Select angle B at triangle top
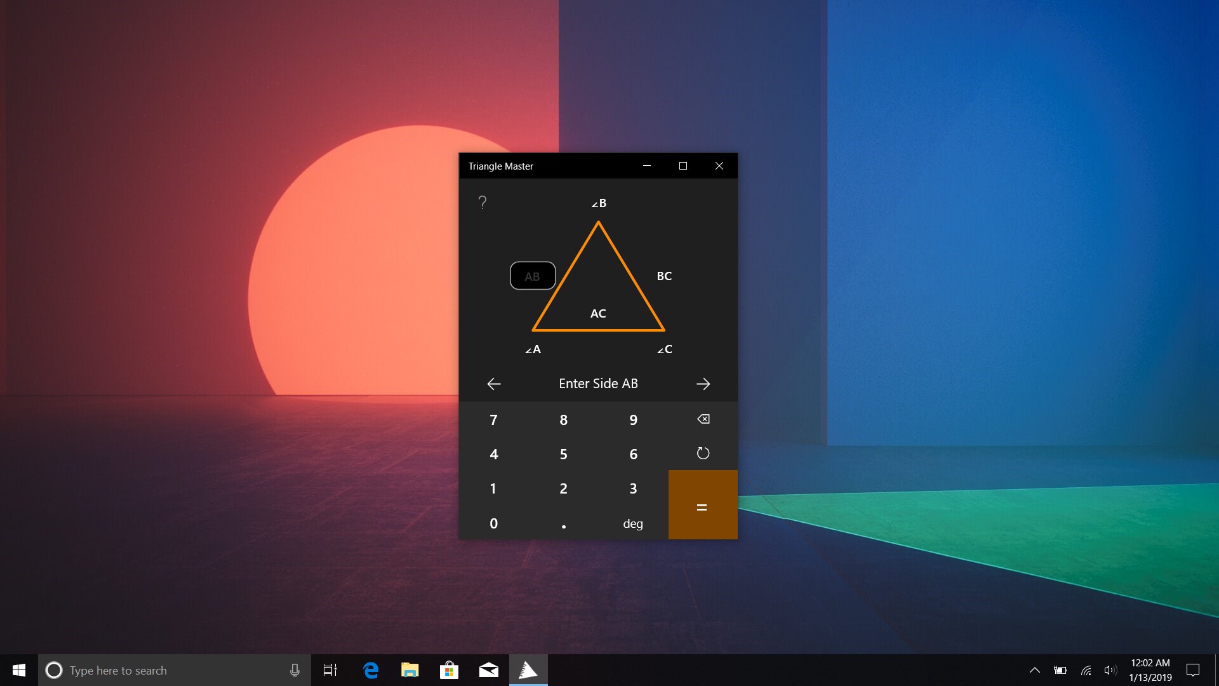This screenshot has width=1219, height=686. click(599, 203)
